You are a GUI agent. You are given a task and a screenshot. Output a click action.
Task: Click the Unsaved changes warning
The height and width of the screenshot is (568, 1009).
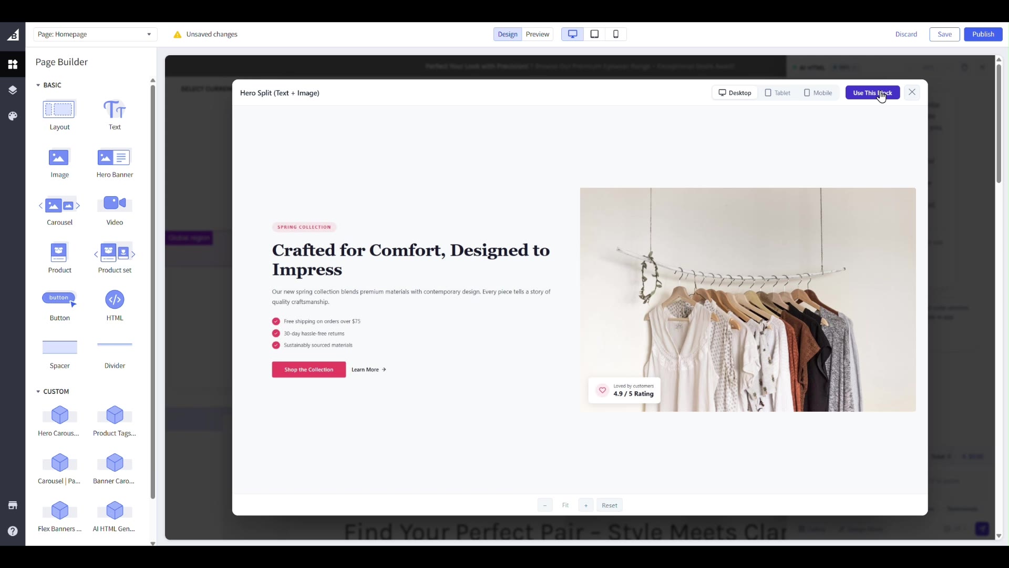[x=205, y=34]
